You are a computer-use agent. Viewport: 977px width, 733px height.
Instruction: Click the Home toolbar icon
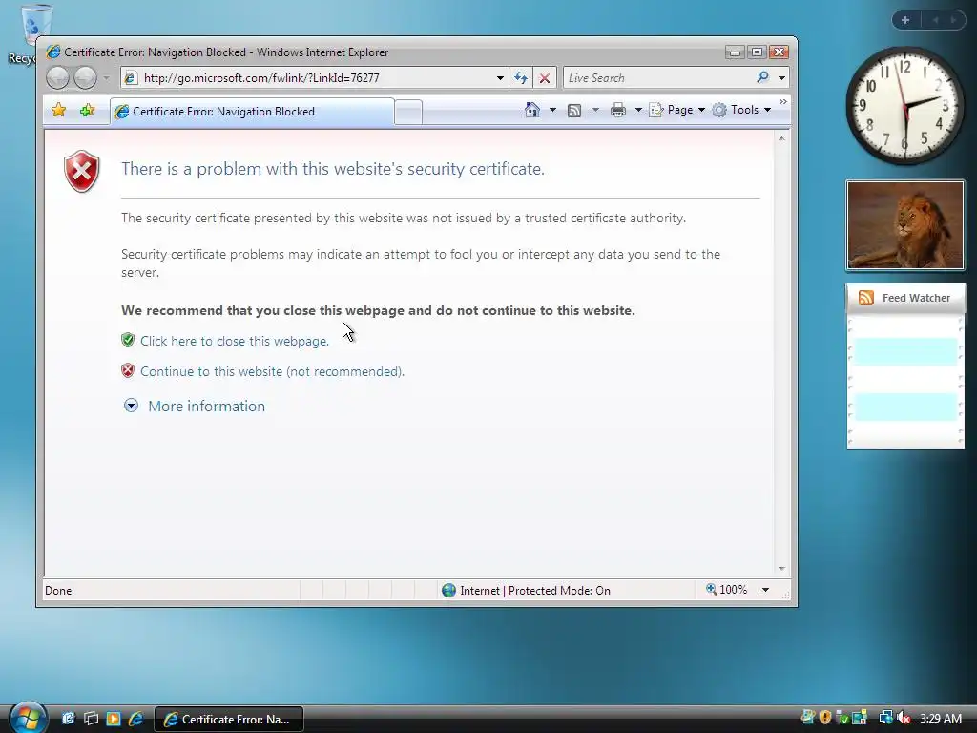point(532,110)
